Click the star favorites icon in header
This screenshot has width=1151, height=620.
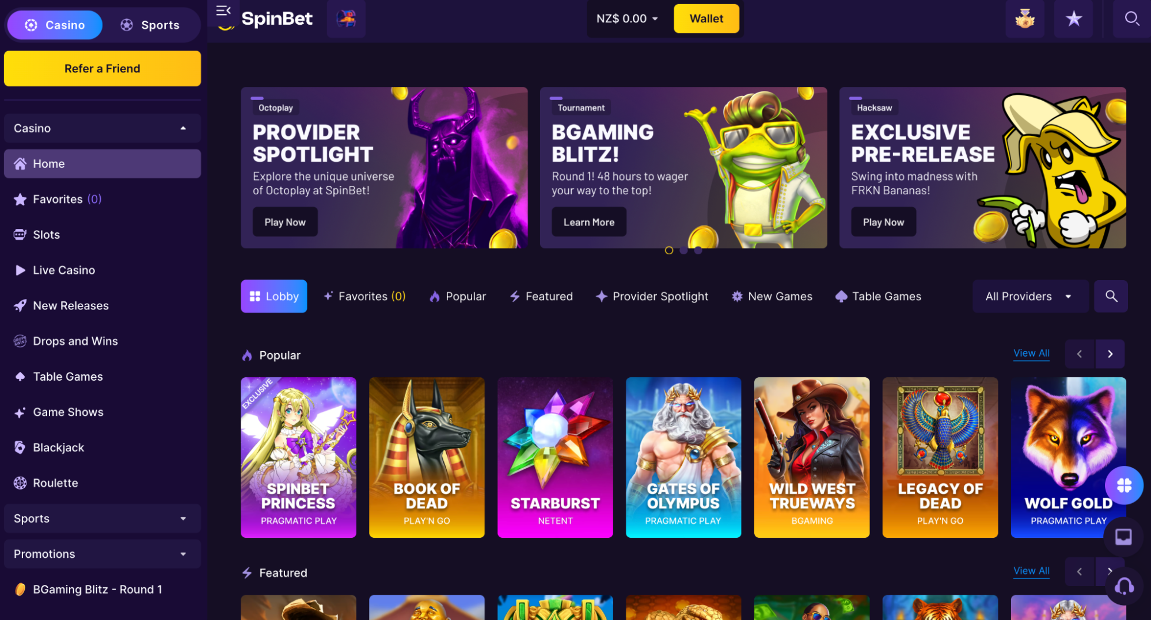tap(1073, 19)
